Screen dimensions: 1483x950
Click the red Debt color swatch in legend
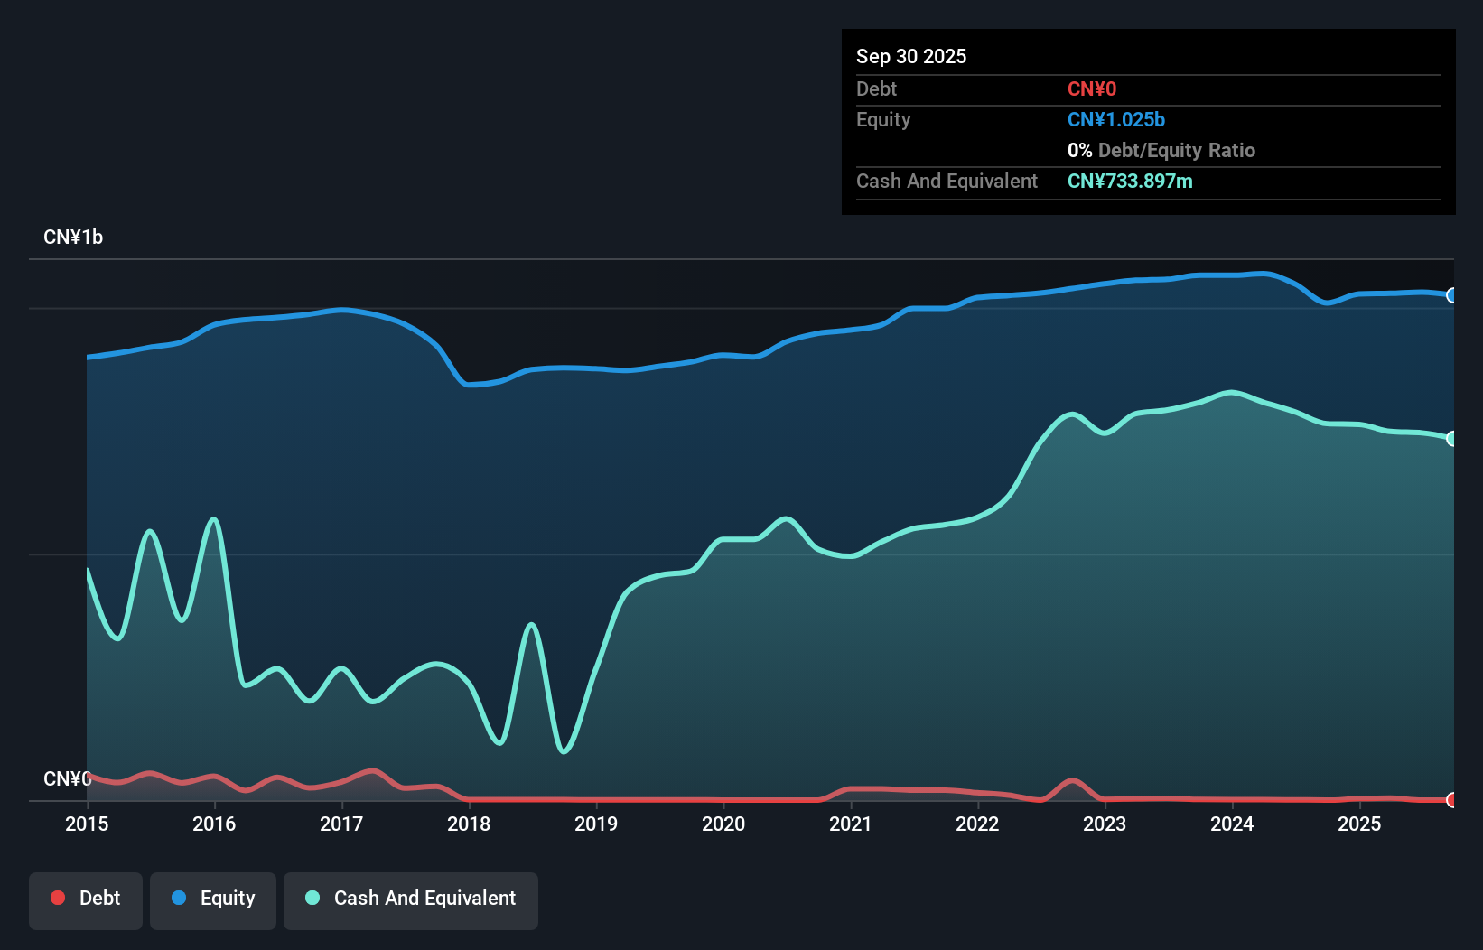pos(58,898)
